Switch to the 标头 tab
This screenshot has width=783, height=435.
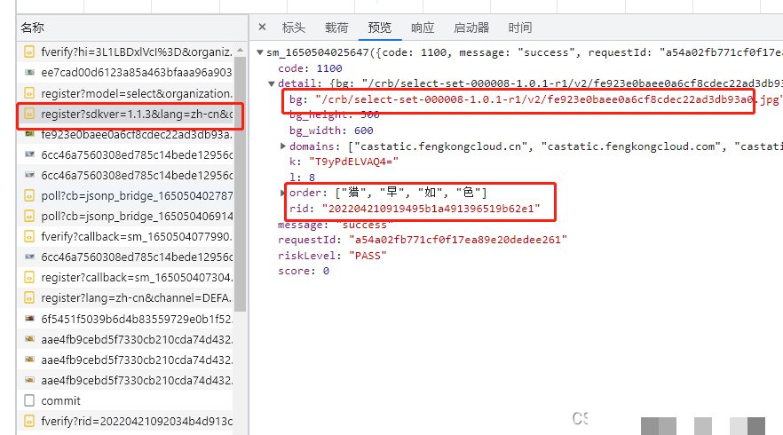coord(294,28)
